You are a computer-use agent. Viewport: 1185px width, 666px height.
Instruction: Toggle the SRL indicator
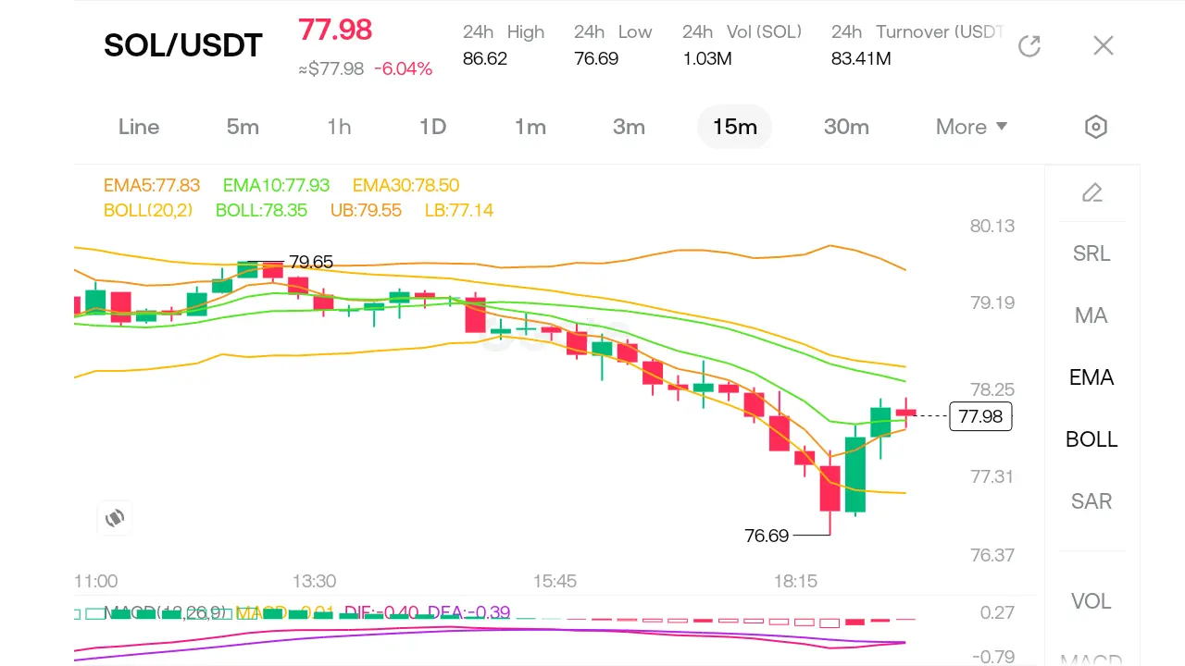click(1091, 253)
